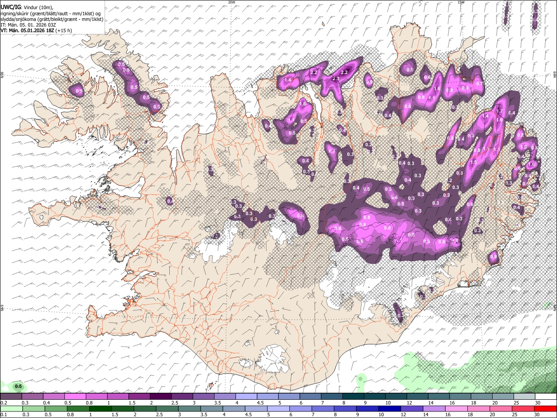Pick the violet 12–14 rain legend swatch
The height and width of the screenshot is (418, 557).
tap(412, 408)
